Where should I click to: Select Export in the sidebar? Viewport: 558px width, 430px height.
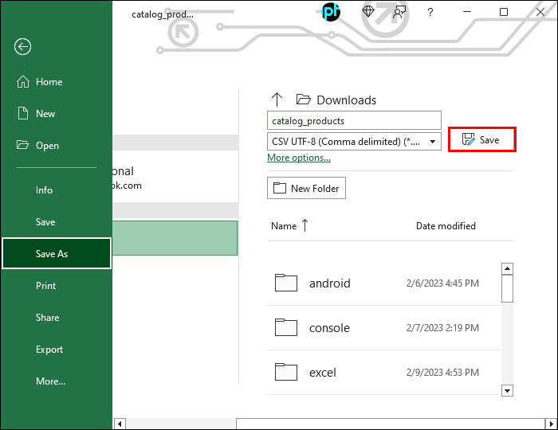tap(49, 350)
